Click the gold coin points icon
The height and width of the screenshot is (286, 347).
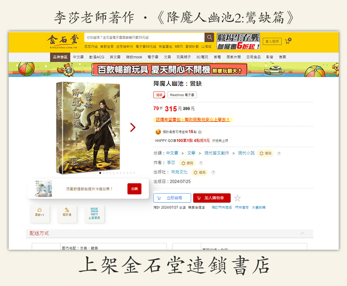pyautogui.click(x=158, y=132)
